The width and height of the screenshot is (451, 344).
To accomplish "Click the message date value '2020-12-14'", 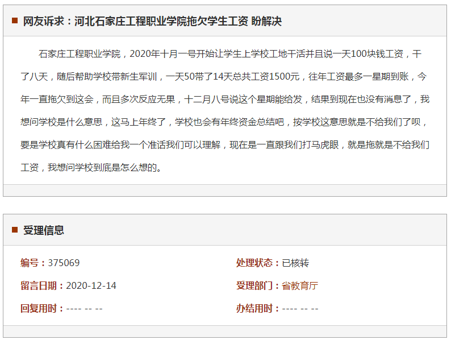I will click(91, 285).
